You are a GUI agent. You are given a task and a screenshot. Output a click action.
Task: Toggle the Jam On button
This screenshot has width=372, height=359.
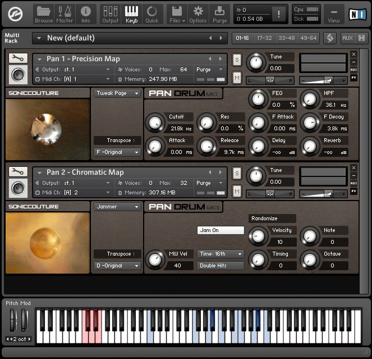tap(221, 230)
